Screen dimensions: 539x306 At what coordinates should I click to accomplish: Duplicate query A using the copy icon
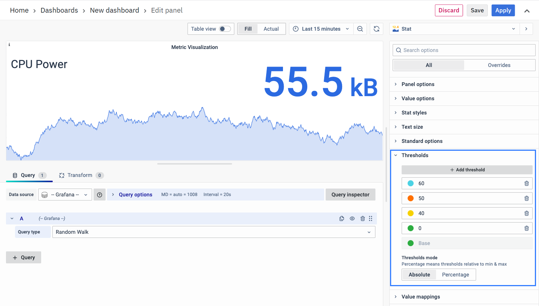pos(342,218)
